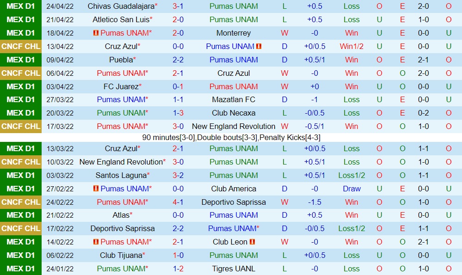The width and height of the screenshot is (462, 275).
Task: Open Club Tijuana team page
Action: 121,255
